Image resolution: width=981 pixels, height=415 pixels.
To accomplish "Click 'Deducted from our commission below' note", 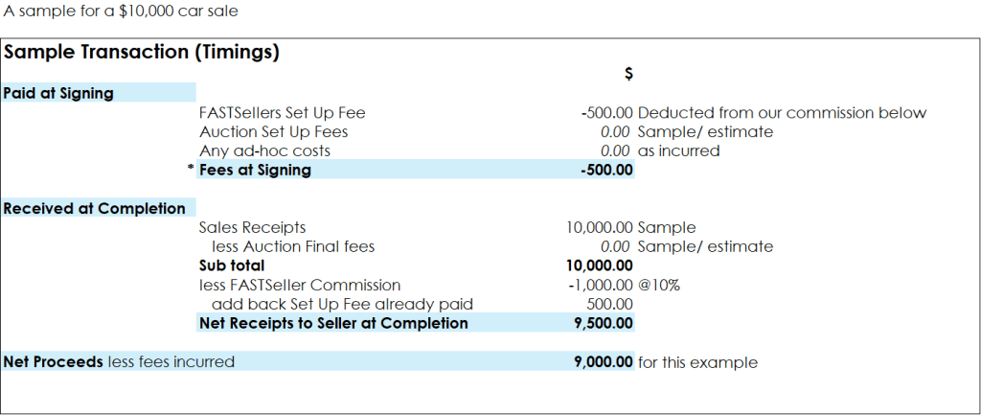I will coord(782,113).
